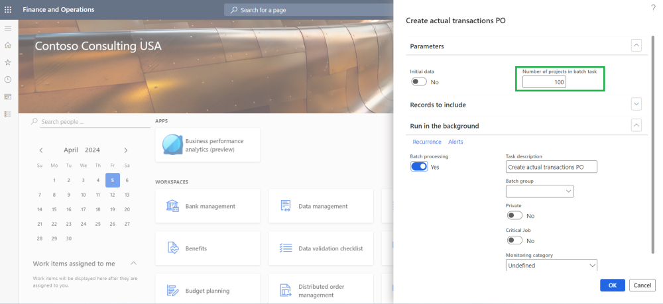This screenshot has width=663, height=304.
Task: Open the app launcher waffle menu
Action: 7,10
